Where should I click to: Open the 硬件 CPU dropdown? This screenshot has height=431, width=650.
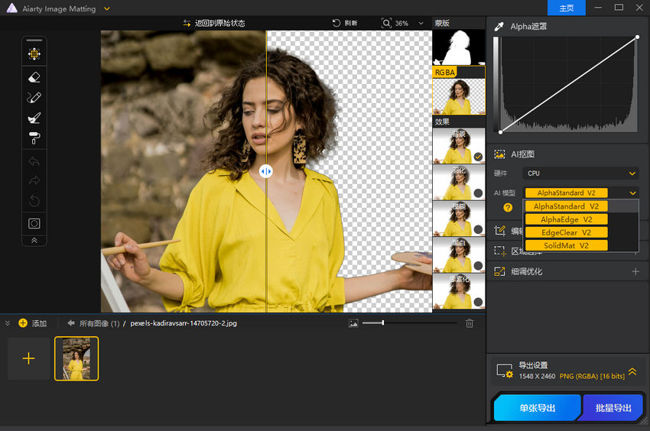coord(580,173)
